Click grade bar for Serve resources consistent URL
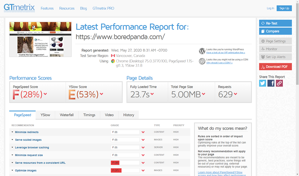Screen dimensions: 299x176 [x=125, y=163]
